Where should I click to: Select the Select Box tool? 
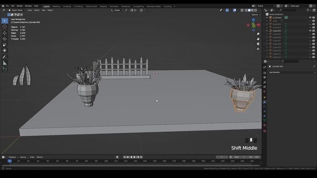click(4, 21)
